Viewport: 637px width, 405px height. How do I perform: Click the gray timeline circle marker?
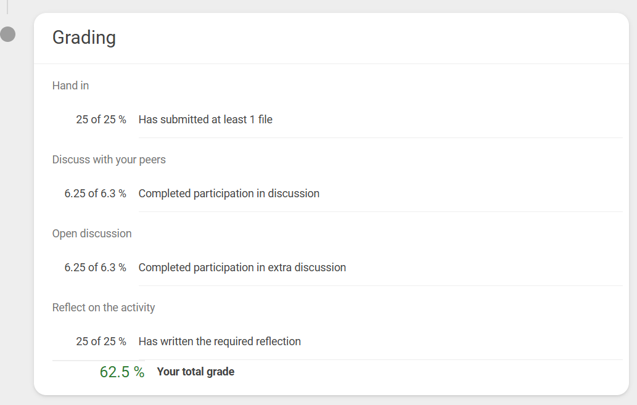(x=8, y=34)
